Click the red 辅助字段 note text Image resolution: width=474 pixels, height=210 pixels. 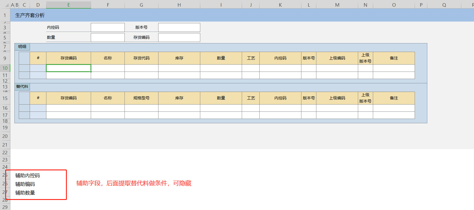pos(134,183)
